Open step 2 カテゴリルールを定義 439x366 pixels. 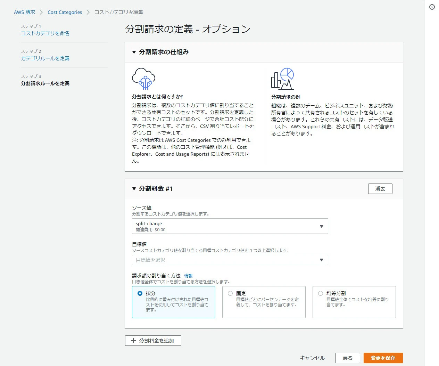tap(45, 58)
